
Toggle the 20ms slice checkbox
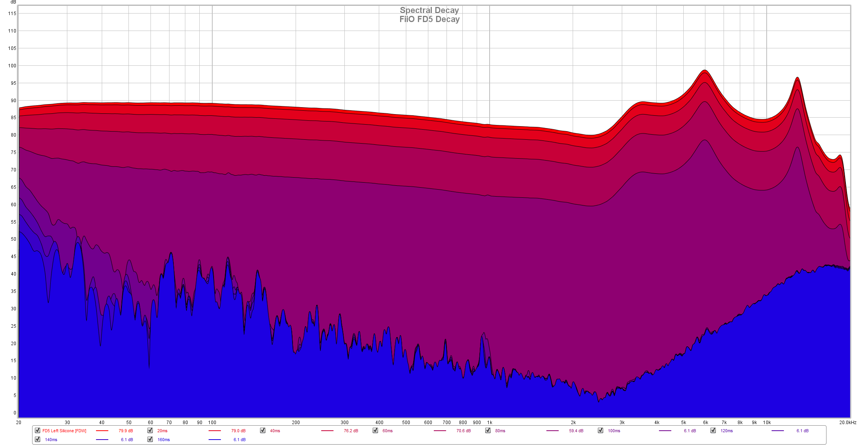pyautogui.click(x=150, y=430)
